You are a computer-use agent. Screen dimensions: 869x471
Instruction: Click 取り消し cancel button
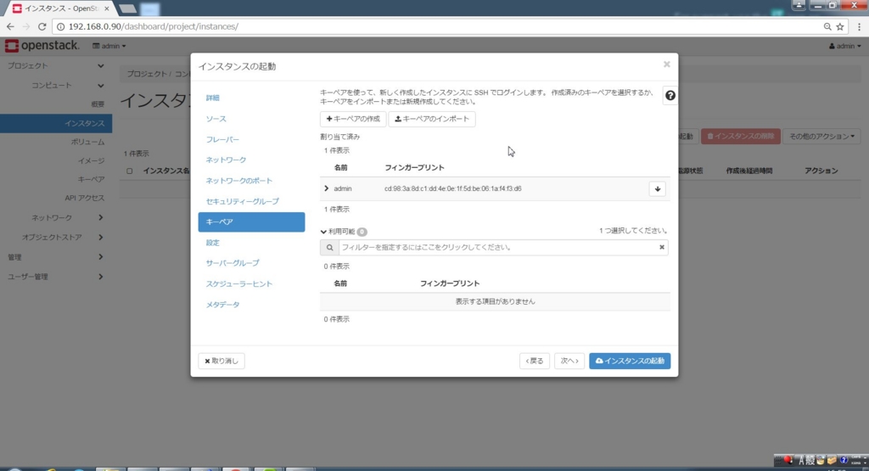point(221,362)
